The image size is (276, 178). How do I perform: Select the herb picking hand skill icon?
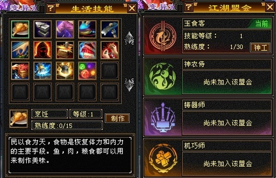(20, 50)
